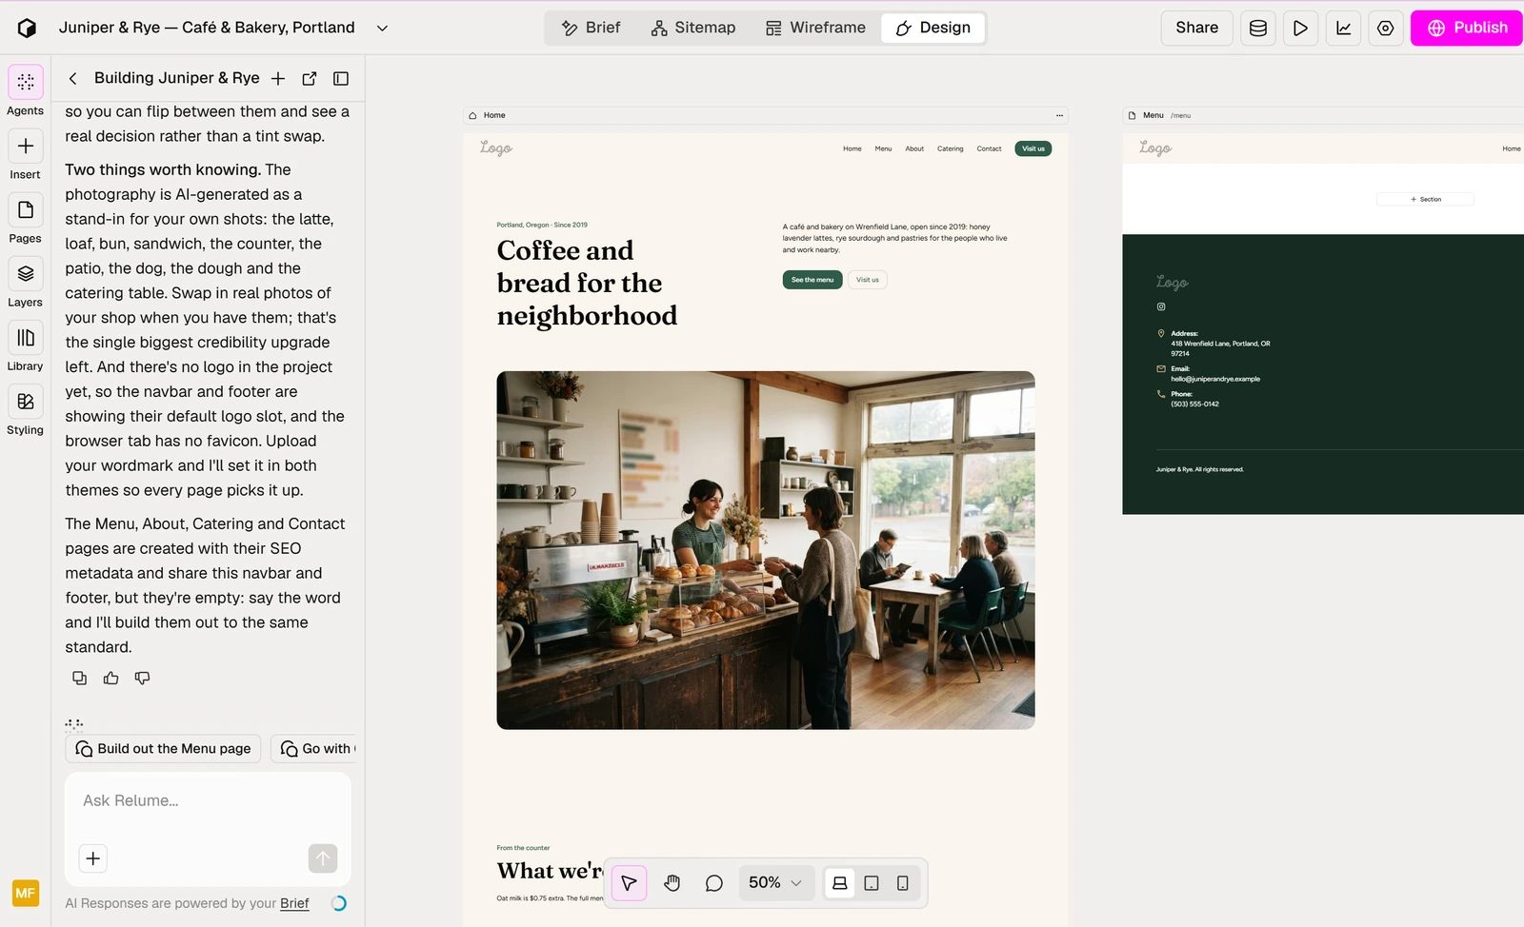The width and height of the screenshot is (1524, 927).
Task: Click Add Section on Menu page
Action: pos(1425,199)
